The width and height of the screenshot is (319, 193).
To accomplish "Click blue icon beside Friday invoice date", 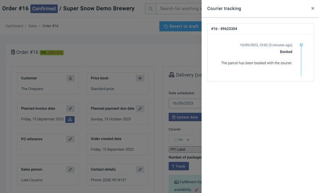I will pos(70,119).
